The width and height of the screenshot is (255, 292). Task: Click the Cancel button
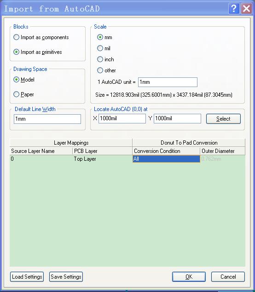pyautogui.click(x=228, y=277)
